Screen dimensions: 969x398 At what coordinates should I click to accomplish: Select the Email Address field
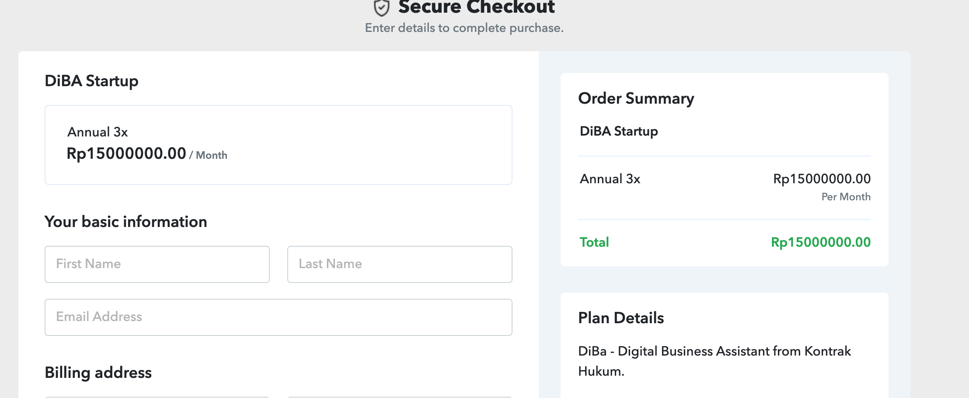[279, 317]
